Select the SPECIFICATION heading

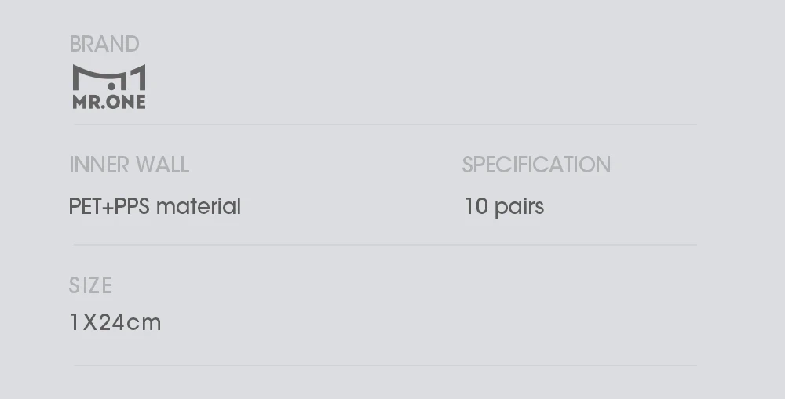pyautogui.click(x=536, y=165)
